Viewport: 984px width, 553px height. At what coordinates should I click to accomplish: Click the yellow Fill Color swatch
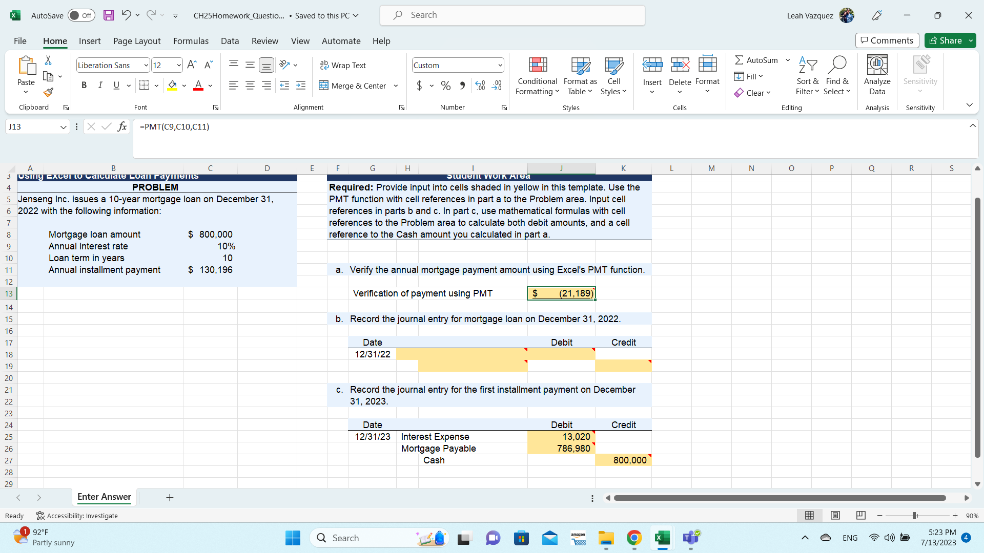172,86
